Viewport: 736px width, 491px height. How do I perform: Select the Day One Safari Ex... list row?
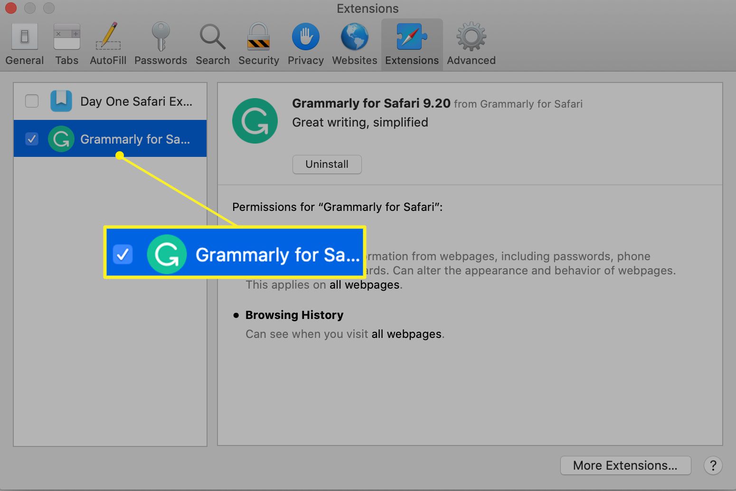click(110, 101)
